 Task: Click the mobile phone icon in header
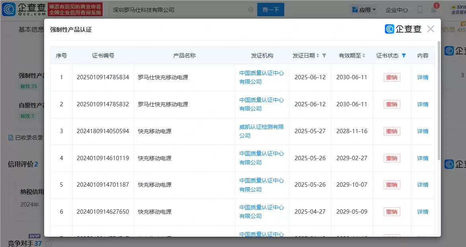[420, 10]
